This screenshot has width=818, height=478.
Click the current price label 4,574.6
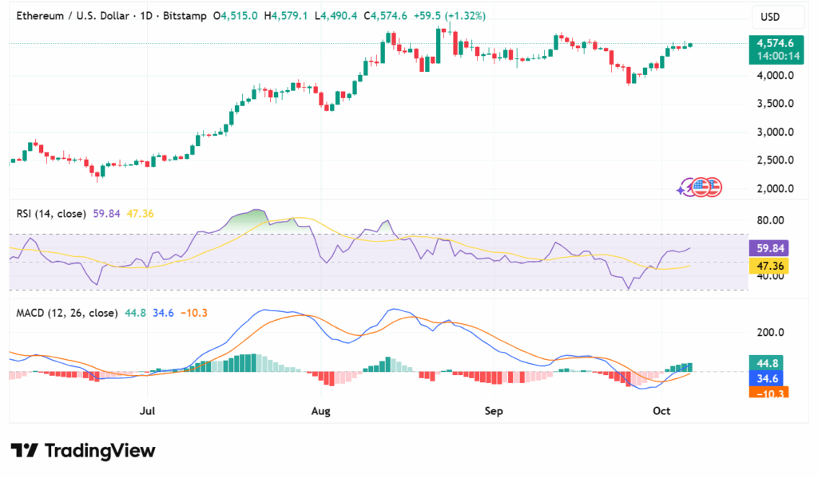coord(770,43)
